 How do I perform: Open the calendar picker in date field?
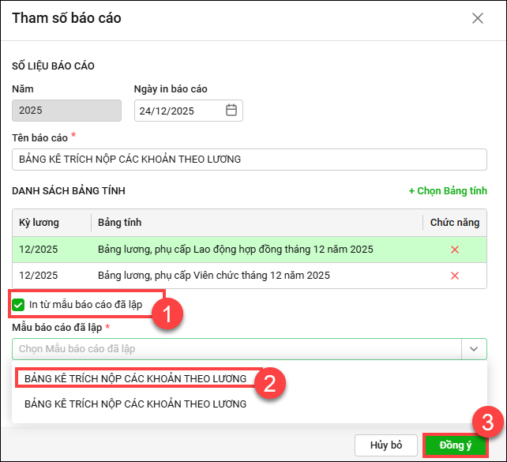[x=231, y=111]
